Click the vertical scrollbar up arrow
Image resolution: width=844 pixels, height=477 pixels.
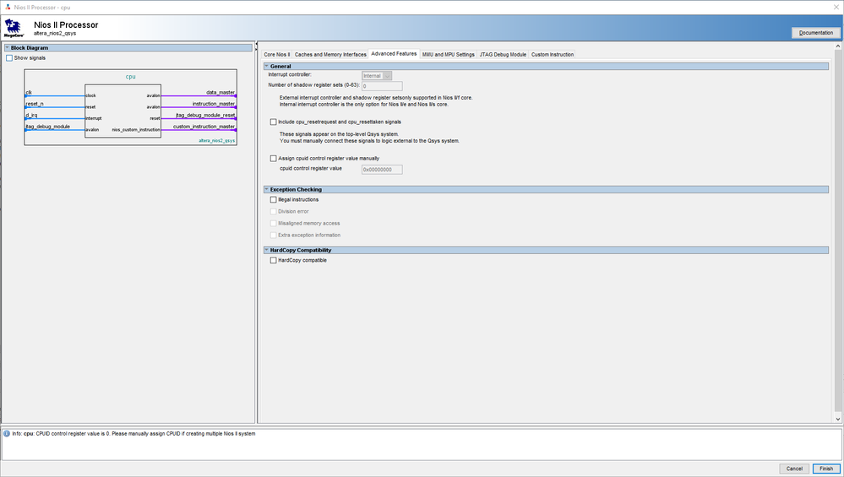click(x=837, y=46)
